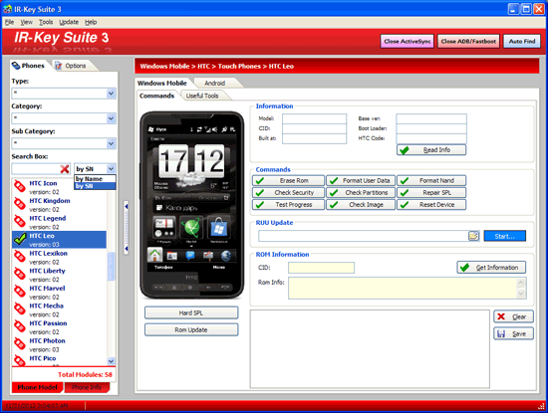Click the red tag icon beside HTC Icon
This screenshot has height=413, width=548.
20,187
